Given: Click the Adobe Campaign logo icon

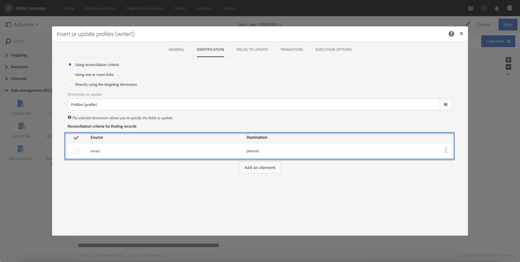Looking at the screenshot, I should (x=9, y=8).
